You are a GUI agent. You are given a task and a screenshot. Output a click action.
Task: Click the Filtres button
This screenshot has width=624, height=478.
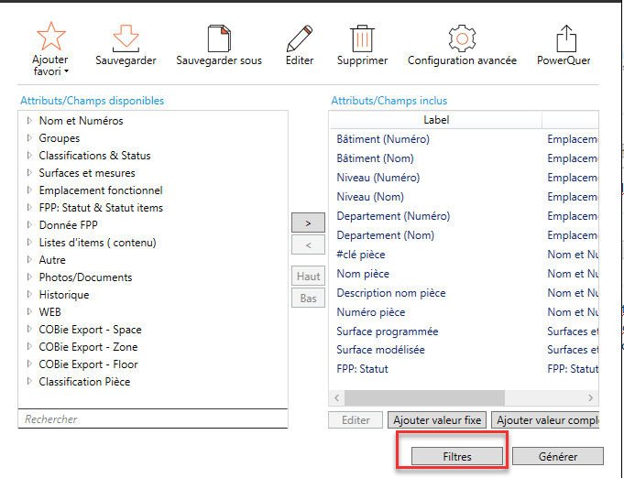tap(457, 456)
